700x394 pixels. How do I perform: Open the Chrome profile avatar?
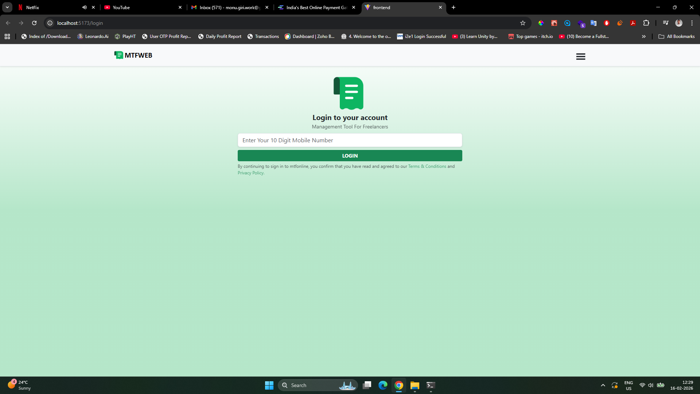[678, 23]
